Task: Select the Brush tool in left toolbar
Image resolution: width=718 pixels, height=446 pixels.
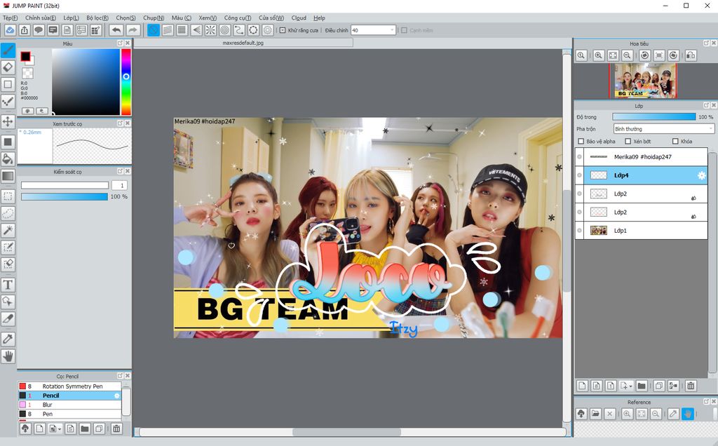Action: [8, 50]
